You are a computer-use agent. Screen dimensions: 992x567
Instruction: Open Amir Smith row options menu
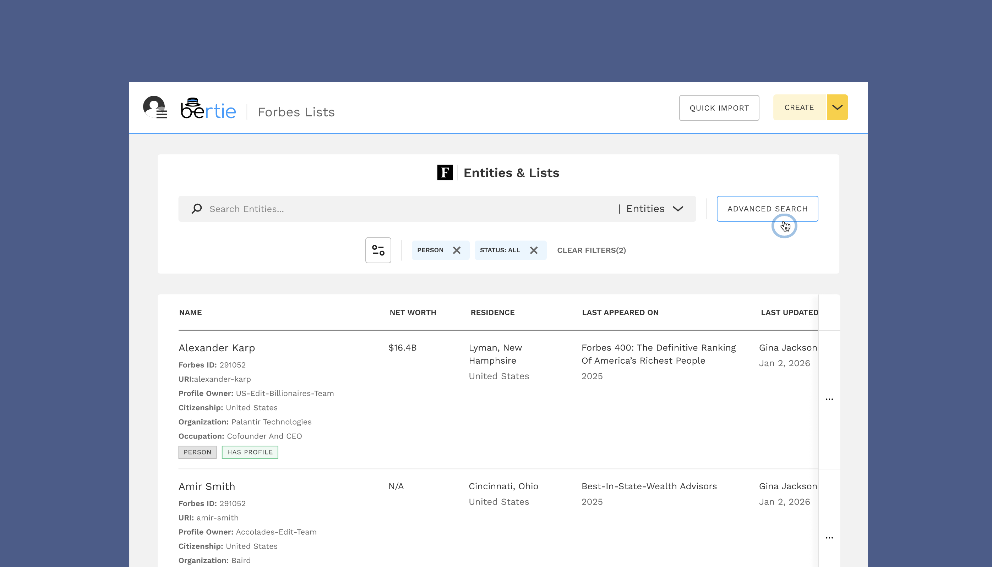pyautogui.click(x=829, y=538)
